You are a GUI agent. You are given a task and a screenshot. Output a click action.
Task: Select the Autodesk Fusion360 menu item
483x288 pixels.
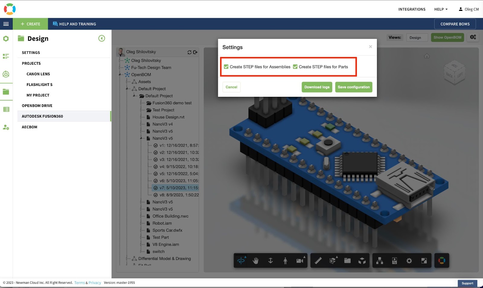64,116
